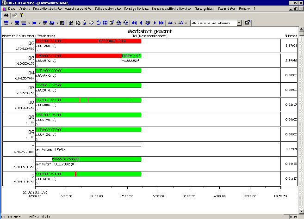The image size is (304, 219).
Task: Open the dropdown next to the first AA icon
Action: [x=175, y=23]
